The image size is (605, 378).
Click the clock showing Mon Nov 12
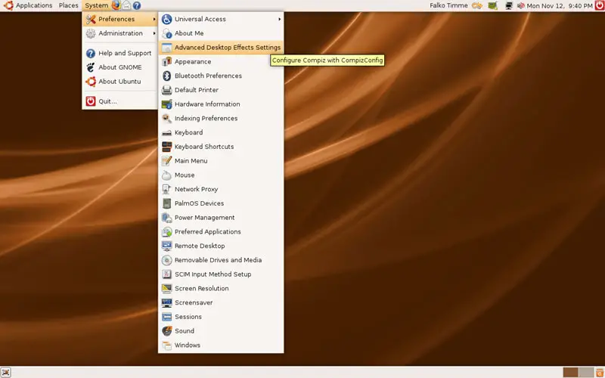coord(560,6)
